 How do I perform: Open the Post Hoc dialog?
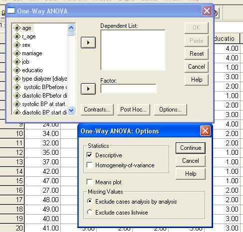coord(133,110)
